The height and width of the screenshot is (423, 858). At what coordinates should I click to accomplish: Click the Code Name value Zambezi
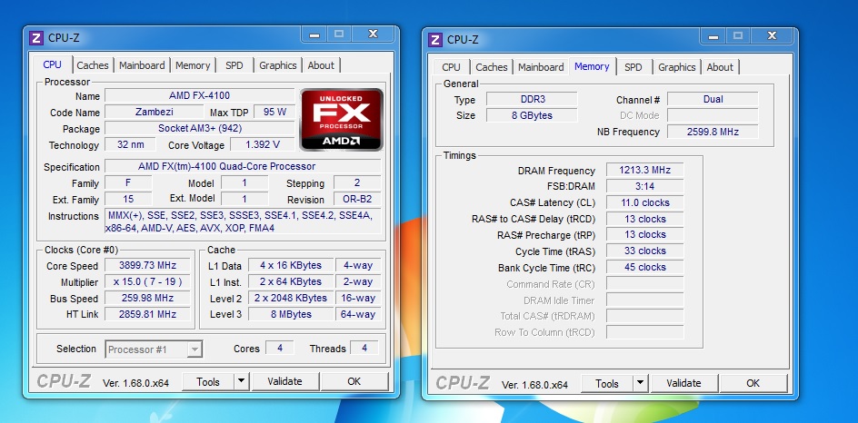(154, 112)
